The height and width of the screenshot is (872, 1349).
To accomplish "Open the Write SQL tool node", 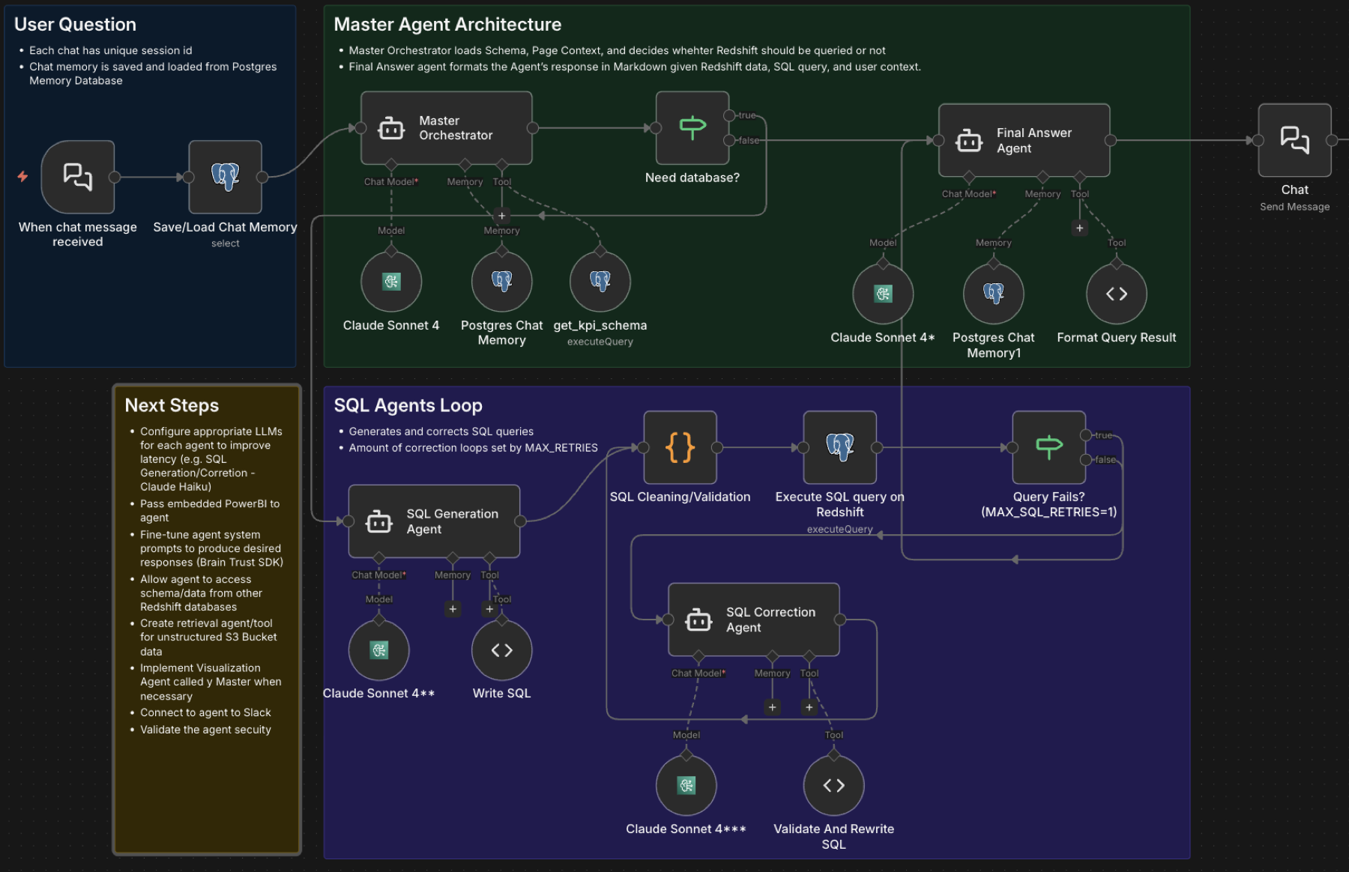I will [502, 650].
